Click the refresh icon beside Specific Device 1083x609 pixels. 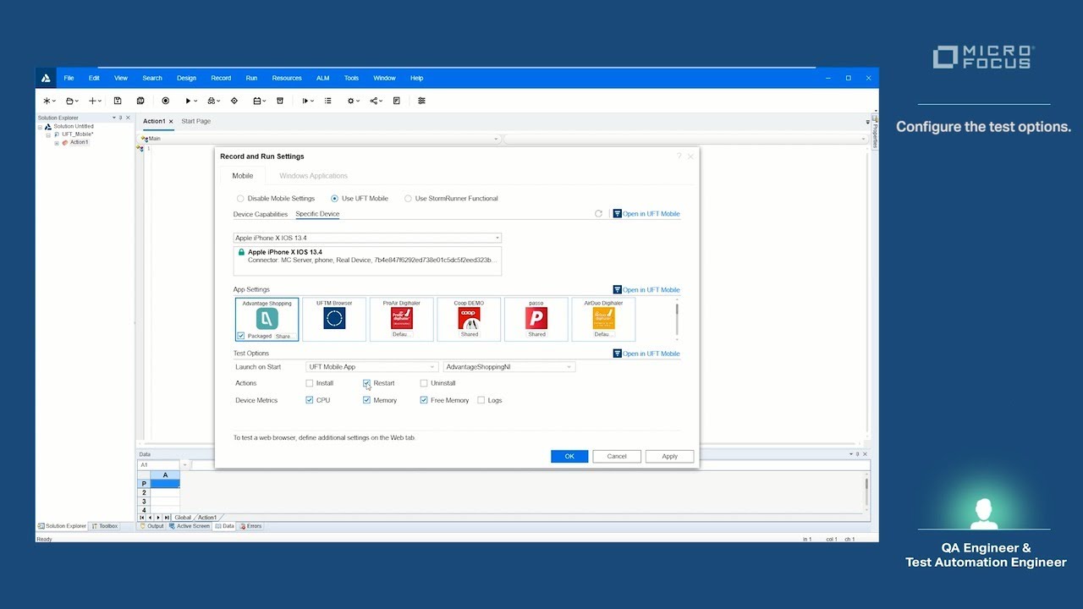[598, 214]
